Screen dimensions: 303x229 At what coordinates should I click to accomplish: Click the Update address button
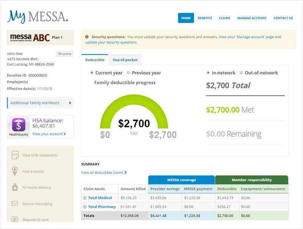click(64, 53)
